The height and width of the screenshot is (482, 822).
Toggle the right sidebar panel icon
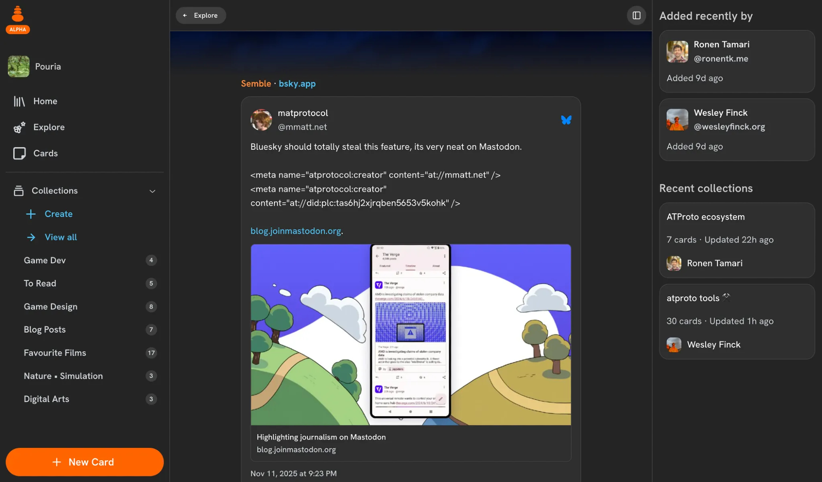pyautogui.click(x=636, y=16)
